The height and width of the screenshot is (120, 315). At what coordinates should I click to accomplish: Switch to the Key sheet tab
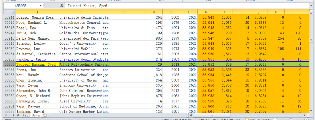pyautogui.click(x=25, y=115)
